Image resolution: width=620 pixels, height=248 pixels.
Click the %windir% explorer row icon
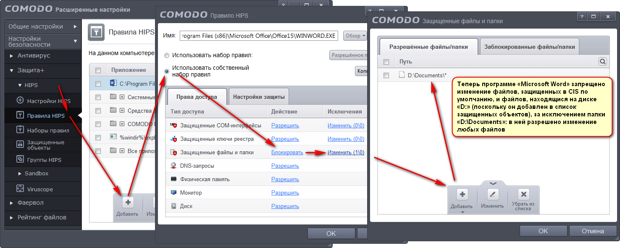[113, 137]
